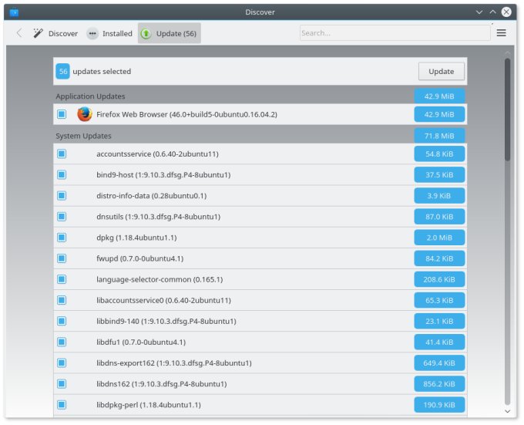Click the 56 updates count badge

(x=63, y=71)
